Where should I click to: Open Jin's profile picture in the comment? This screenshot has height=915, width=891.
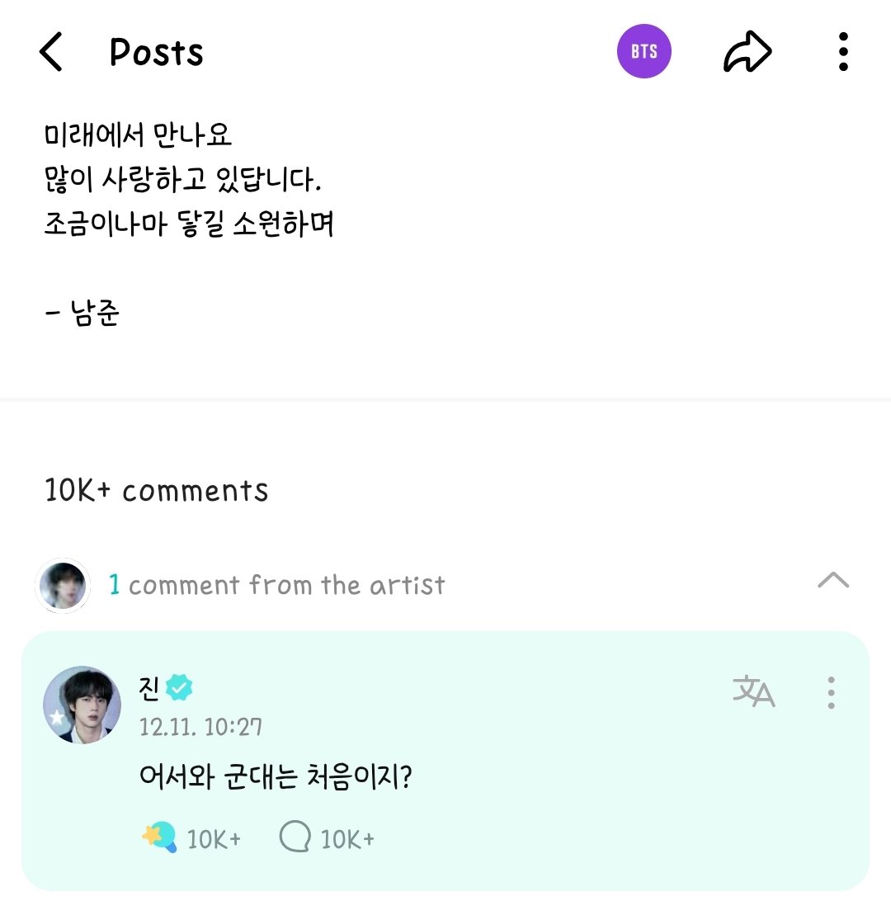click(x=82, y=705)
